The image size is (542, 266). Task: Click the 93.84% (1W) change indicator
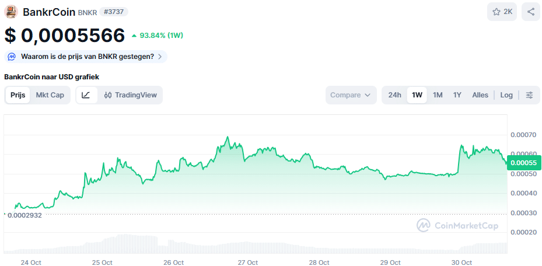pos(158,35)
